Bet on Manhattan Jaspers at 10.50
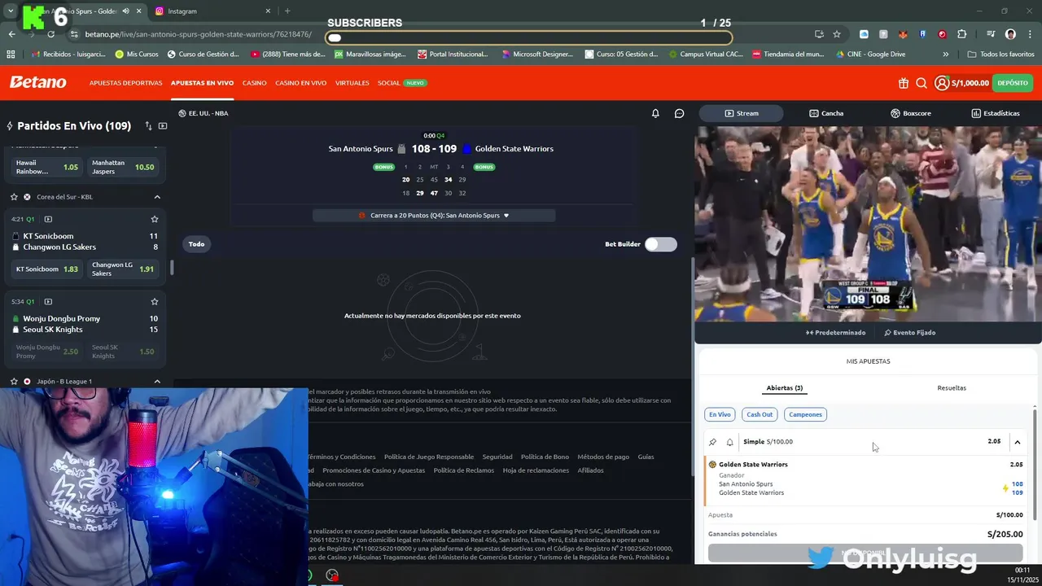The image size is (1042, 586). pyautogui.click(x=123, y=167)
